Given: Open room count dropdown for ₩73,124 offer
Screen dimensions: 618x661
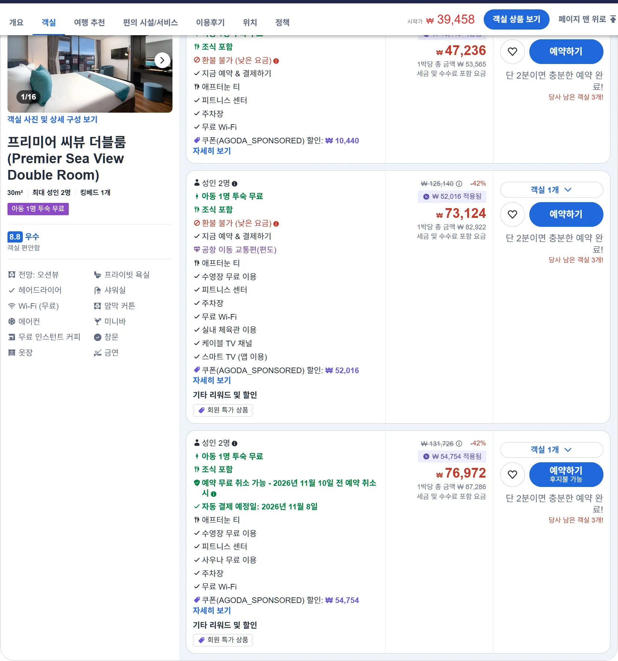Looking at the screenshot, I should (x=551, y=190).
